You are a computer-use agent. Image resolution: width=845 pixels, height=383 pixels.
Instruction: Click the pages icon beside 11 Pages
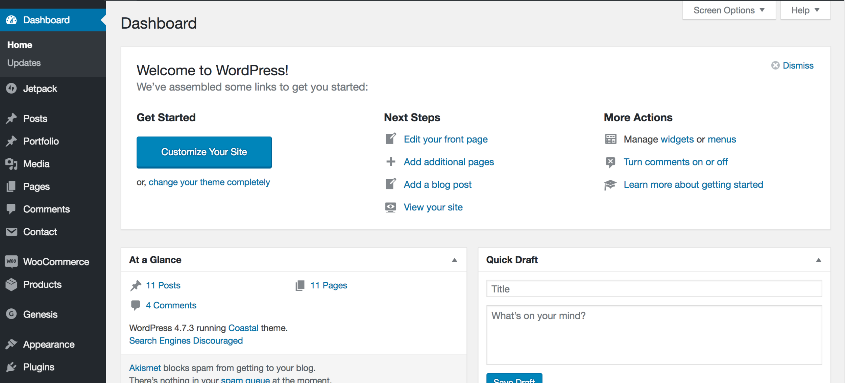point(300,285)
